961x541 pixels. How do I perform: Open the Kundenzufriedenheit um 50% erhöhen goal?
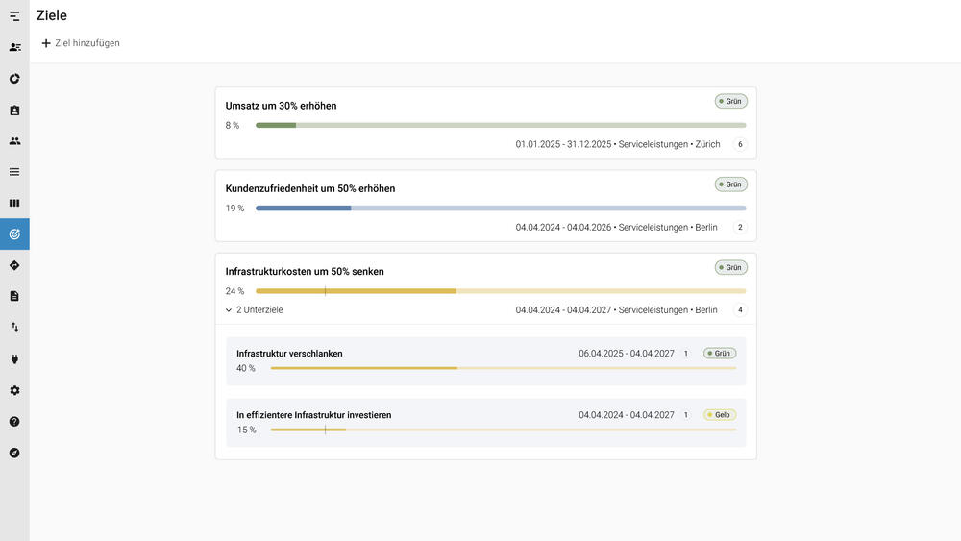pyautogui.click(x=310, y=188)
